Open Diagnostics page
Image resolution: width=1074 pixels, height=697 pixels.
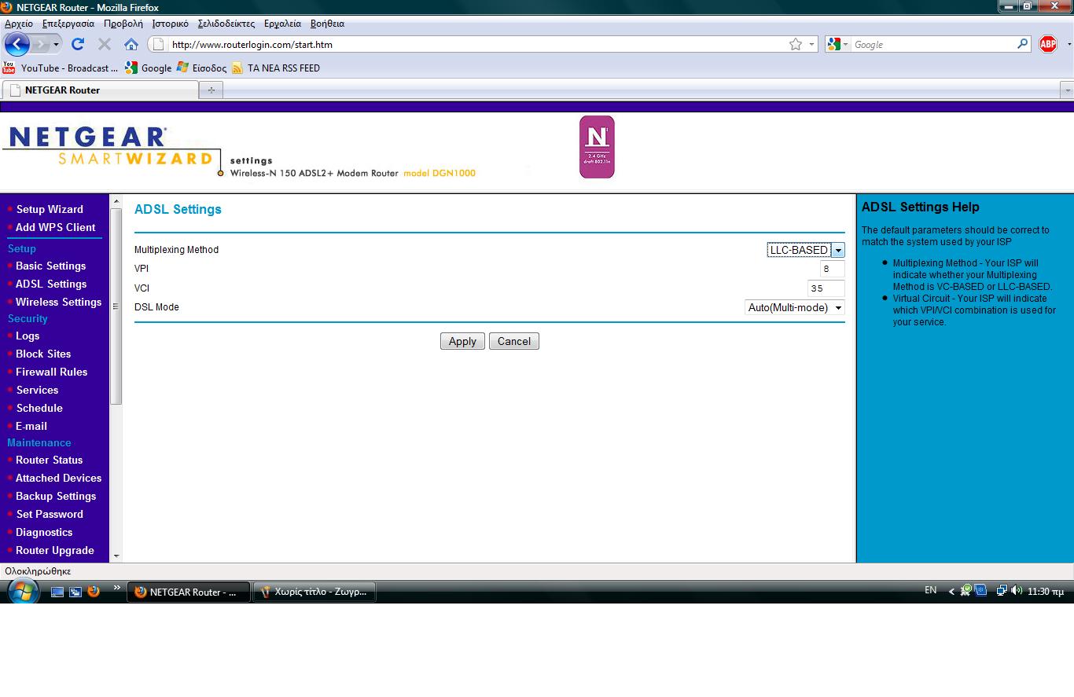click(x=44, y=532)
